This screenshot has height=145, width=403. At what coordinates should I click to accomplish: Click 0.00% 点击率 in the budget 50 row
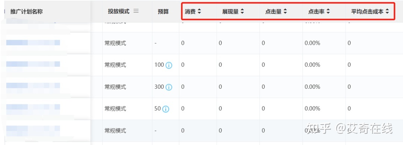click(x=312, y=109)
